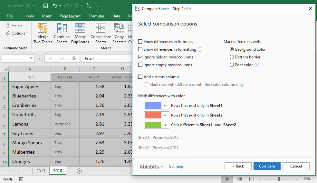Click info icon beside Show differences in formatting
The height and width of the screenshot is (183, 317).
pyautogui.click(x=200, y=49)
